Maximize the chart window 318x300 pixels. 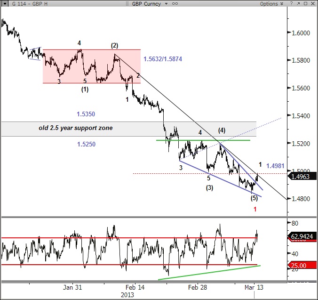[x=304, y=4]
